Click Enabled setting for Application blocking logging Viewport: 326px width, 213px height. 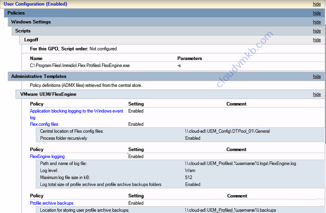[x=136, y=111]
